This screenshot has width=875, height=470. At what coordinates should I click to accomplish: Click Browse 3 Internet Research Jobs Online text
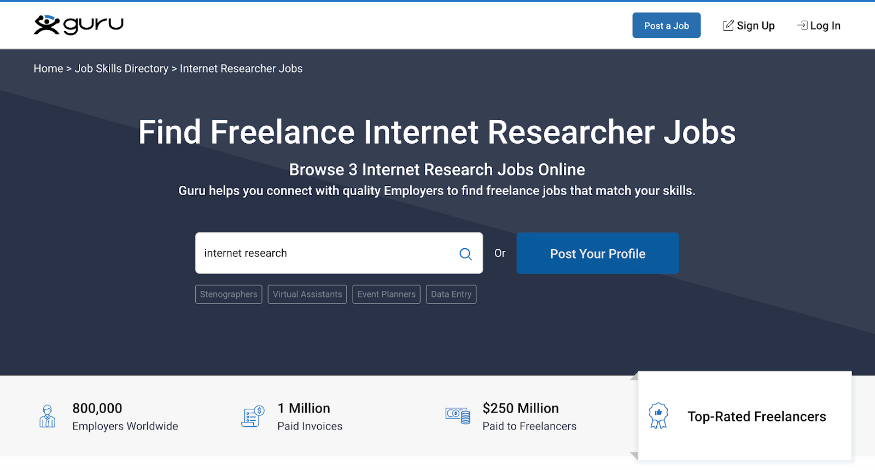click(437, 169)
